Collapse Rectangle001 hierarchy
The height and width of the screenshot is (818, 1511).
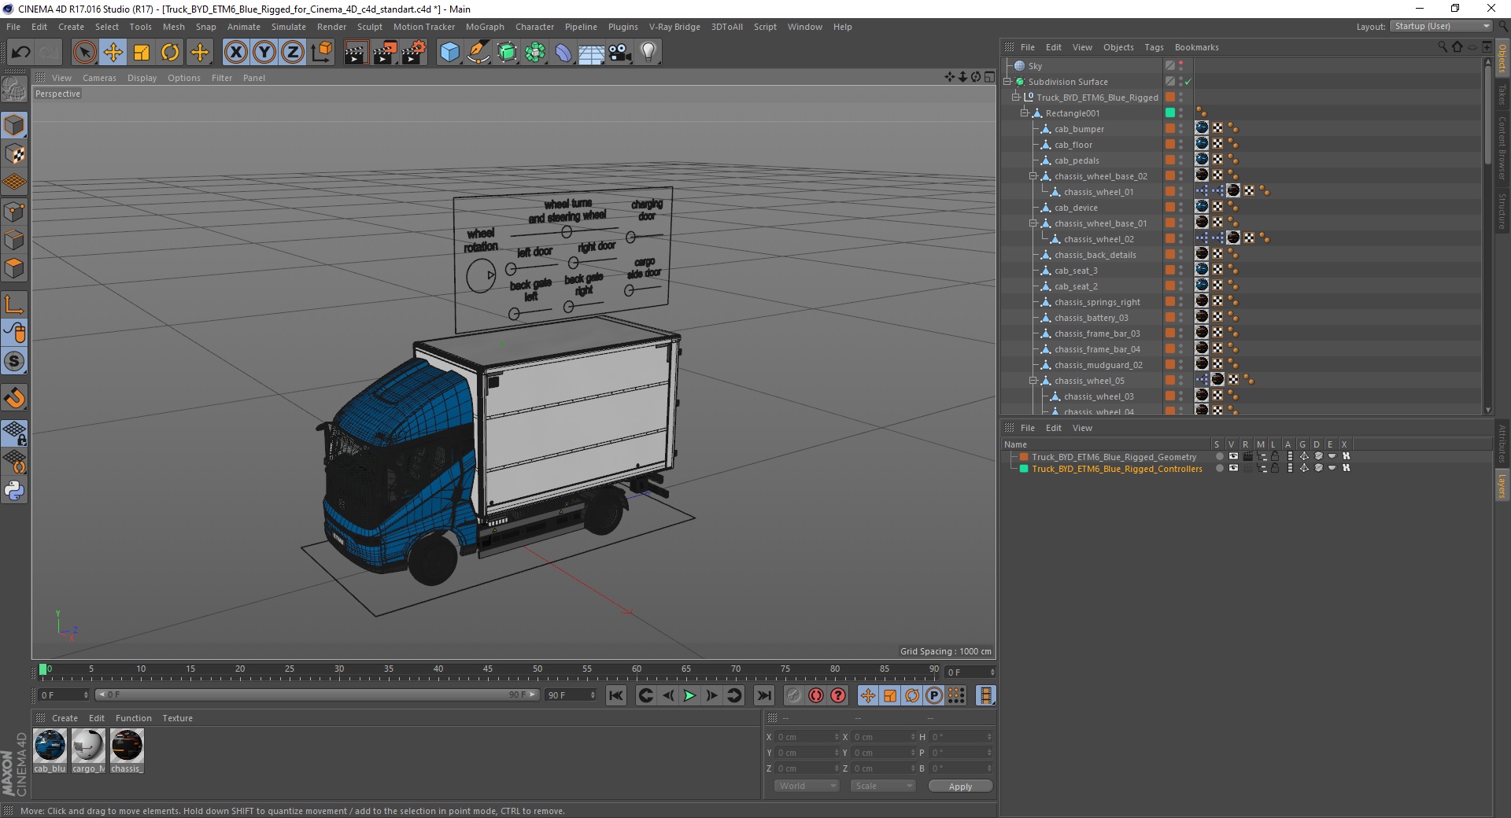coord(1025,113)
